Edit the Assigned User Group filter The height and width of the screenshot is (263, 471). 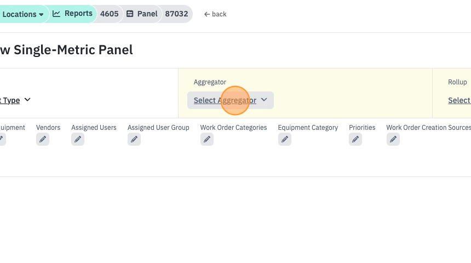(x=134, y=139)
